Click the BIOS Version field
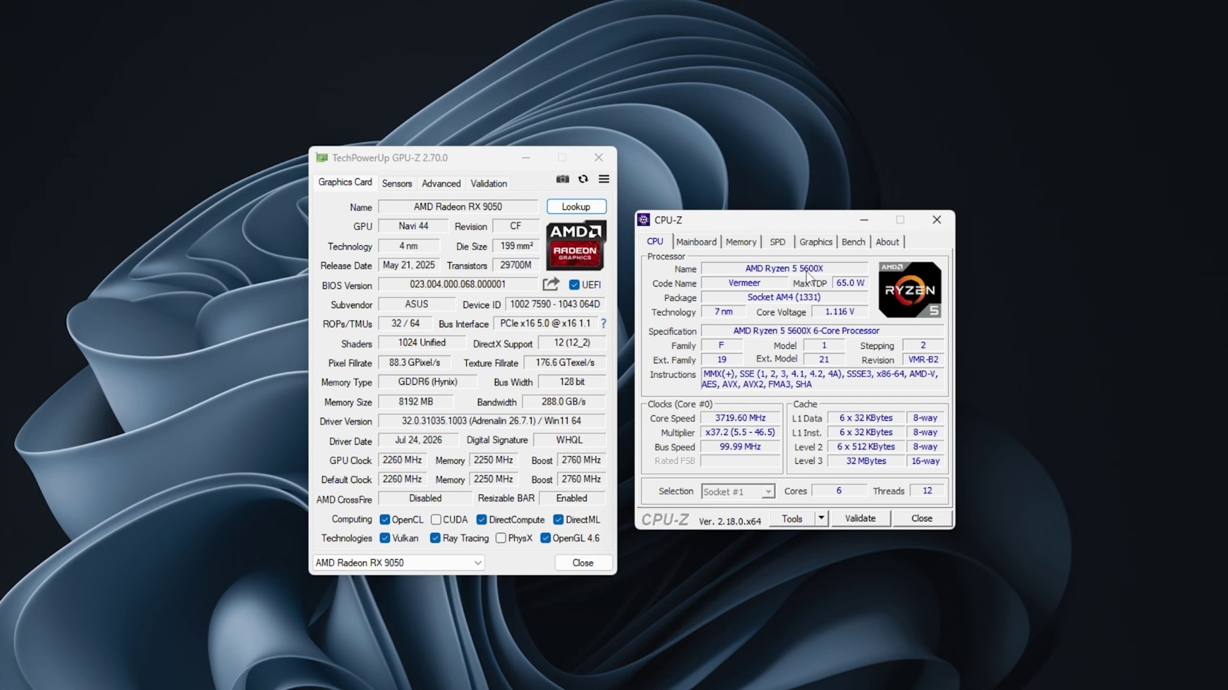 click(x=458, y=284)
